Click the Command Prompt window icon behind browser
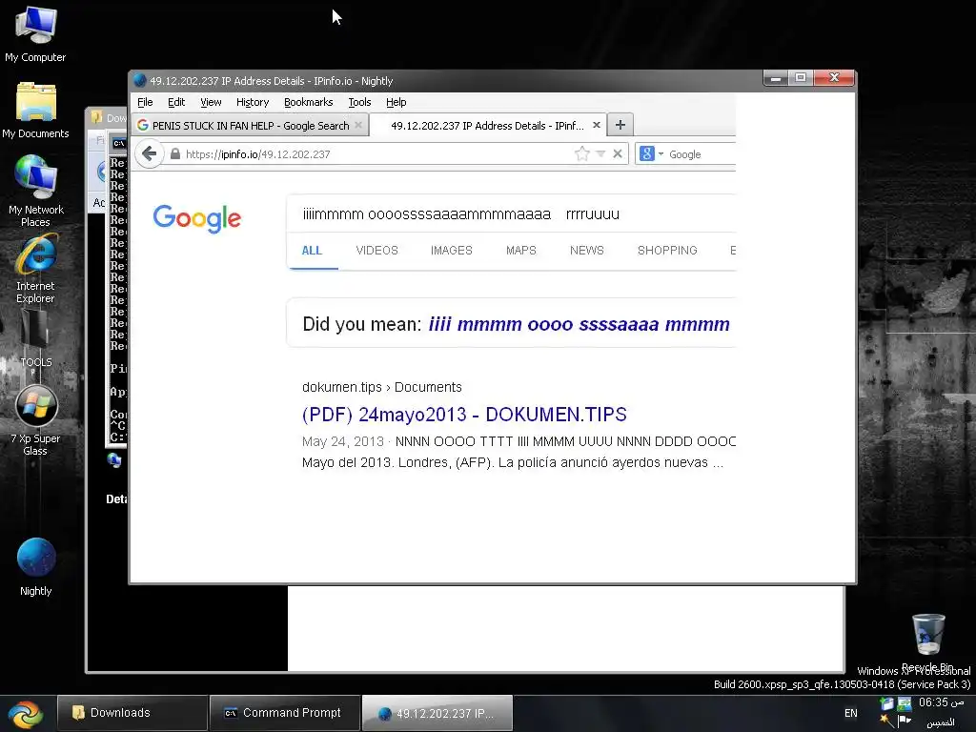 (x=118, y=144)
